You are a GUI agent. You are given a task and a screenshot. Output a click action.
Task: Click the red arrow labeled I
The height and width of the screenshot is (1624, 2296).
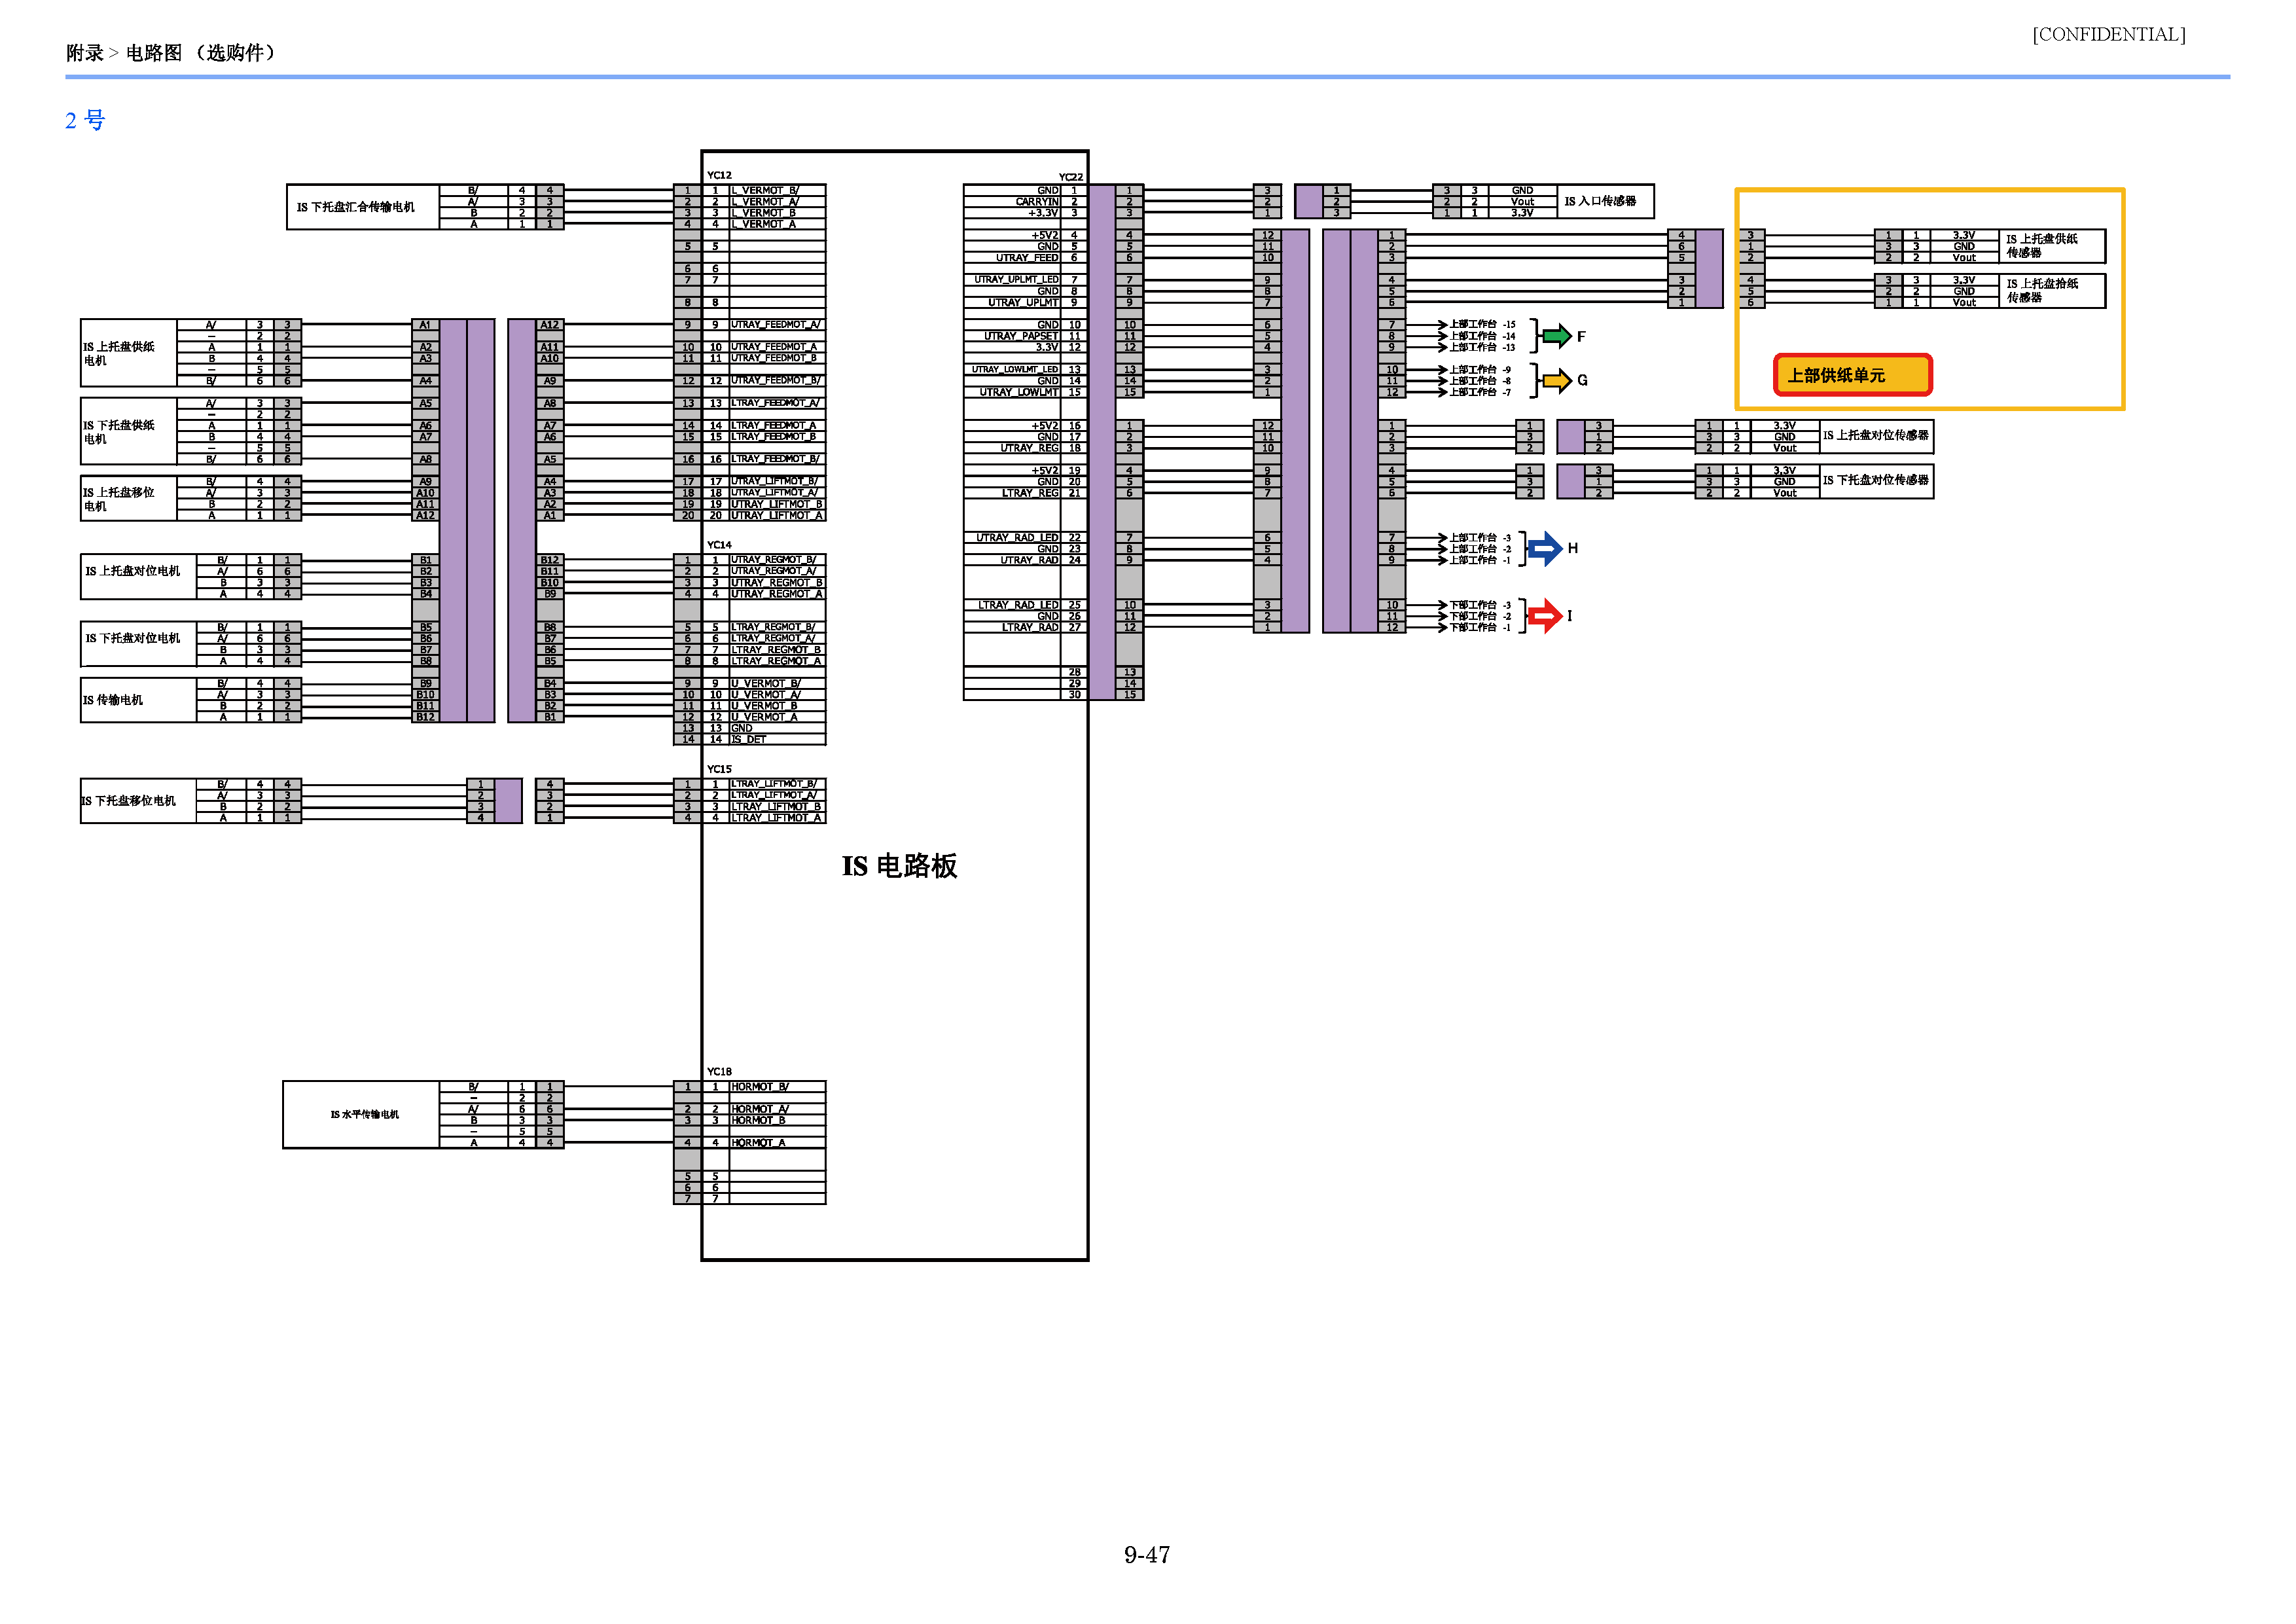tap(1545, 615)
